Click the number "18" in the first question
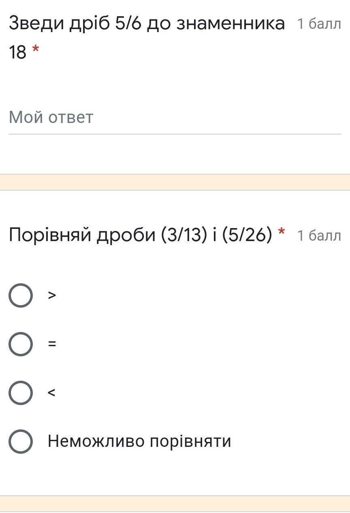 (x=17, y=52)
